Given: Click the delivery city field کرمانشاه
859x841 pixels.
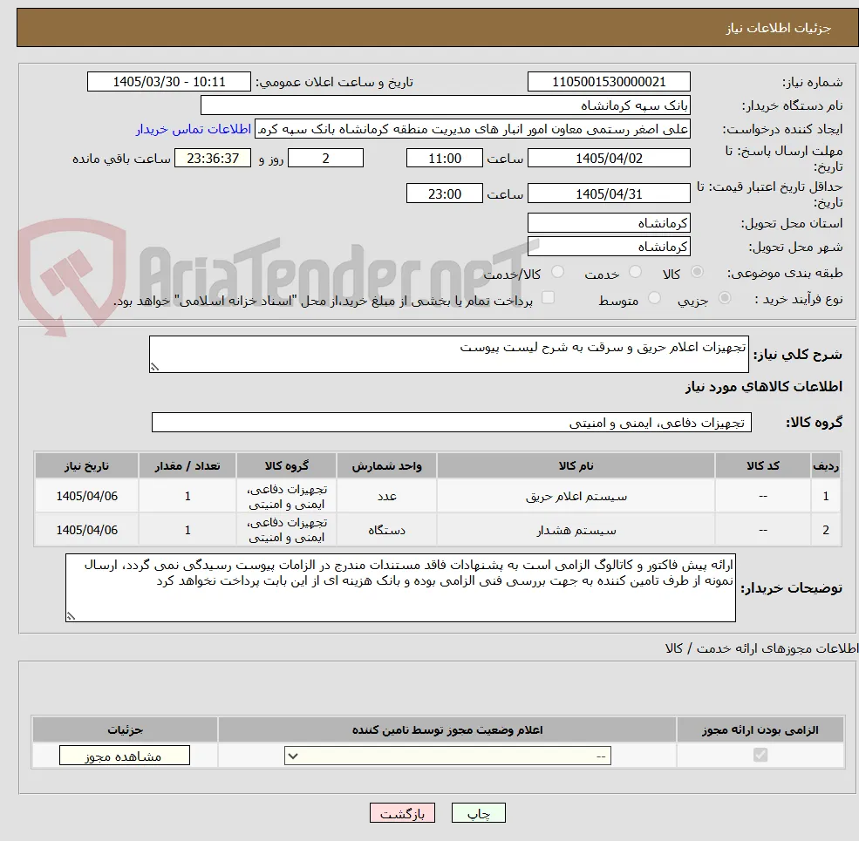Looking at the screenshot, I should pyautogui.click(x=609, y=247).
